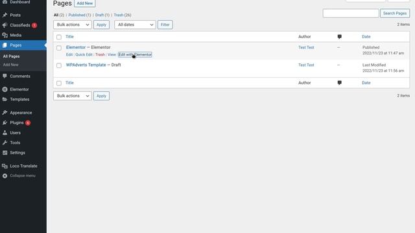Click the Pages icon in the sidebar
Image resolution: width=415 pixels, height=233 pixels.
click(x=5, y=45)
